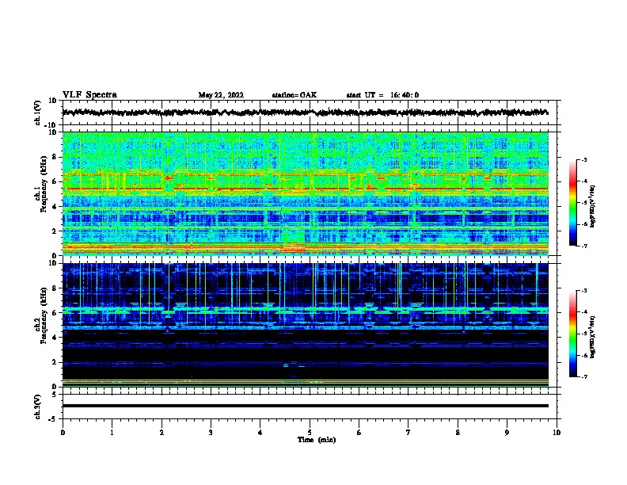Click the "8" frequency tick of ch.1 spectrogram

point(55,157)
